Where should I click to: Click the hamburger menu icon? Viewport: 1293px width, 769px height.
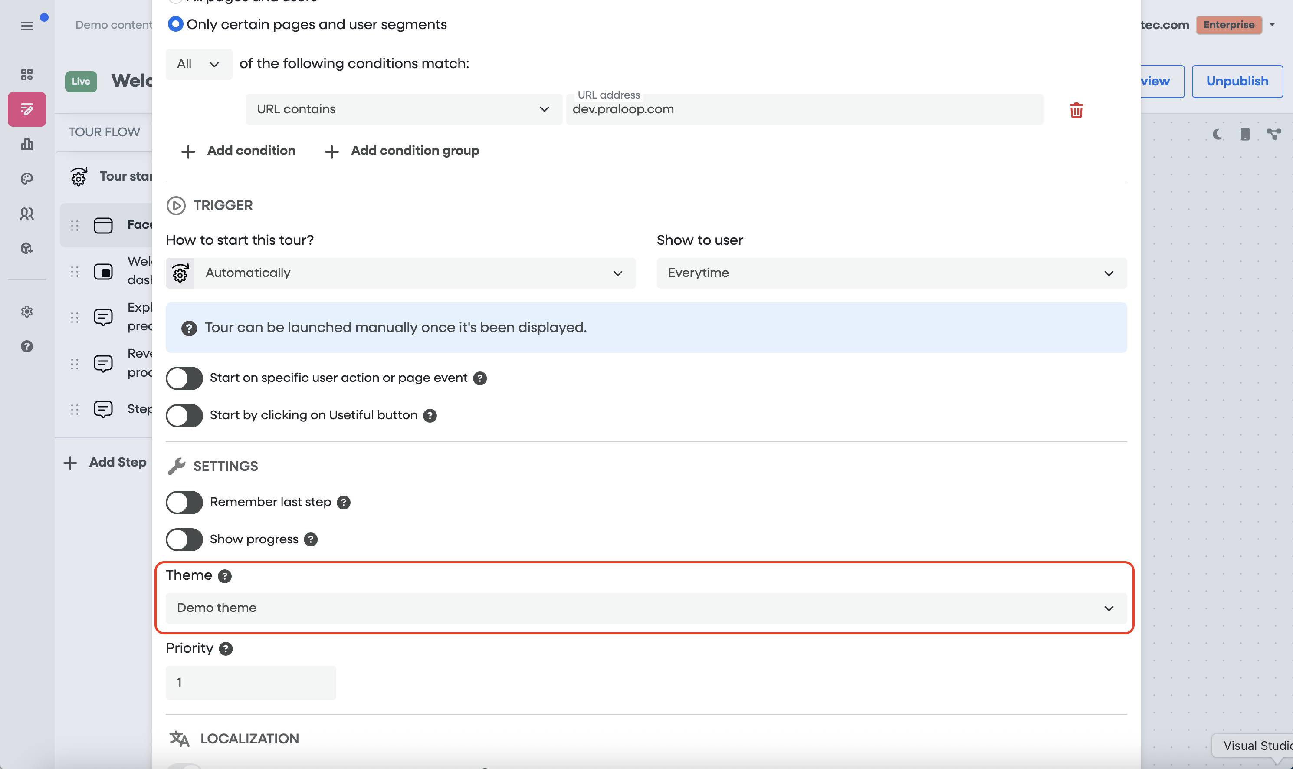coord(26,26)
